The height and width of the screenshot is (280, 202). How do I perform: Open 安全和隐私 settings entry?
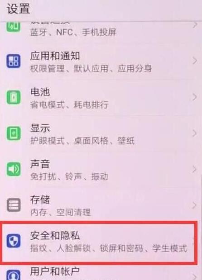click(99, 242)
